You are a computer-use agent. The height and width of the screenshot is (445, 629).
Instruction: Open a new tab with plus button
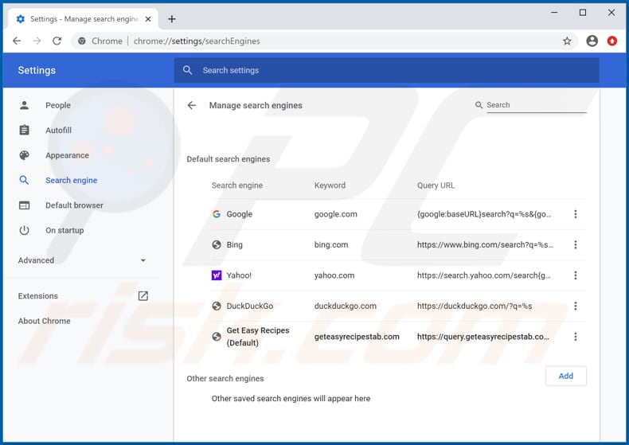172,19
